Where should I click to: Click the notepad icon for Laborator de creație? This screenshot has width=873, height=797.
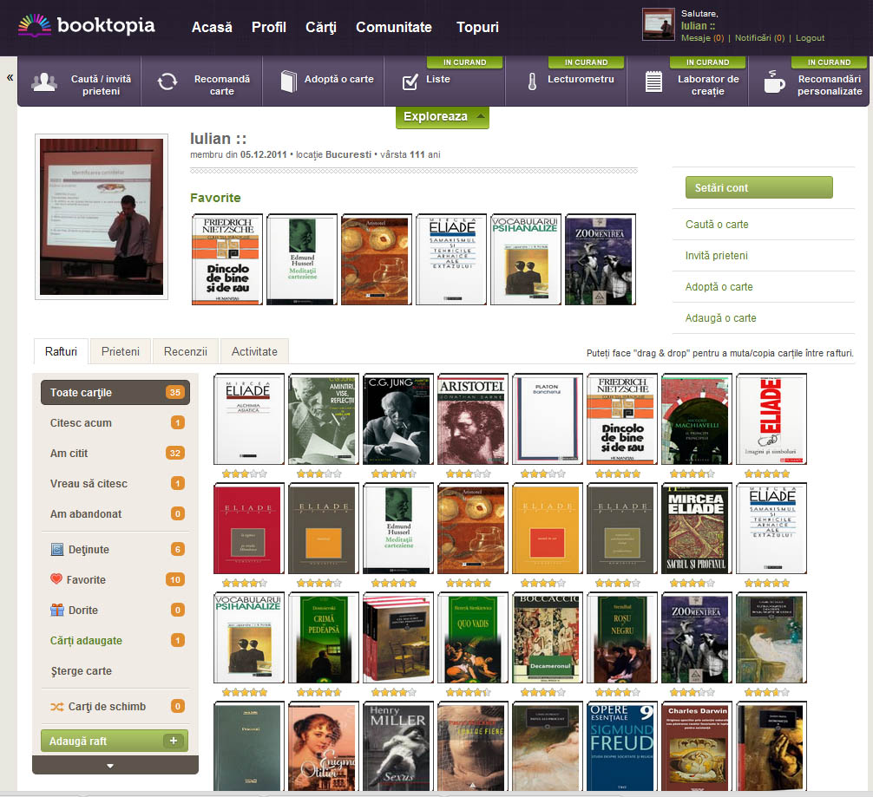[653, 82]
